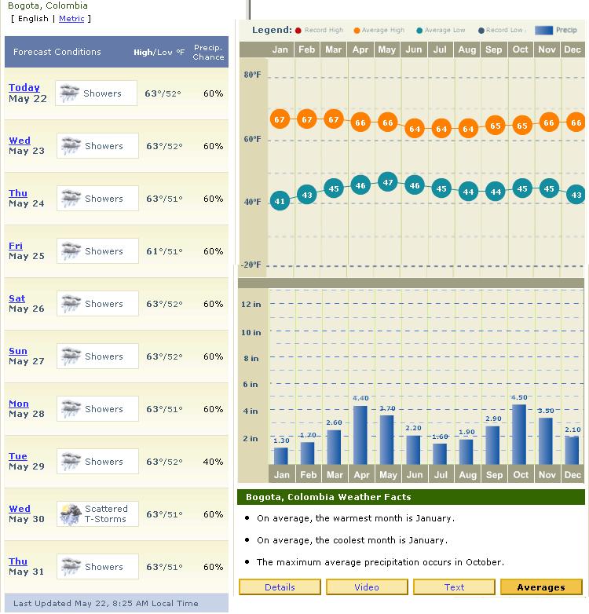Click the teal Average Low legend dot
This screenshot has width=589, height=614.
click(420, 31)
